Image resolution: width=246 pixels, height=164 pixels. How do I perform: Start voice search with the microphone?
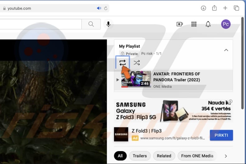[108, 24]
